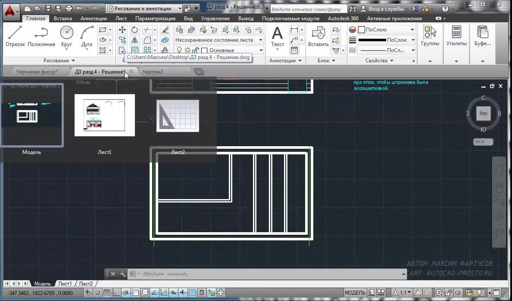The image size is (512, 301).
Task: Click the Mirror tool icon
Action: point(134,40)
